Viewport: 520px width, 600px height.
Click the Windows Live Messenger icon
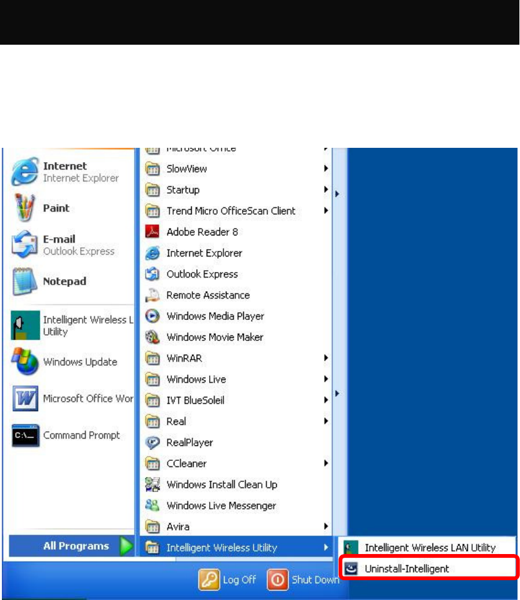pos(152,506)
